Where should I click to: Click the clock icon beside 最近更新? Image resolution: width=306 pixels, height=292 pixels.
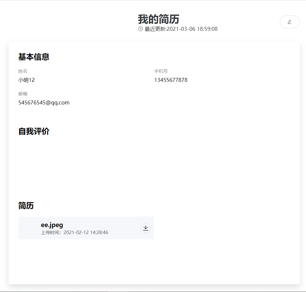(x=140, y=29)
